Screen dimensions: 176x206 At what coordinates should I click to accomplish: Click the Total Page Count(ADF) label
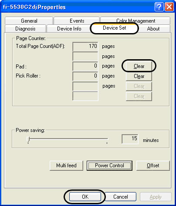40,46
